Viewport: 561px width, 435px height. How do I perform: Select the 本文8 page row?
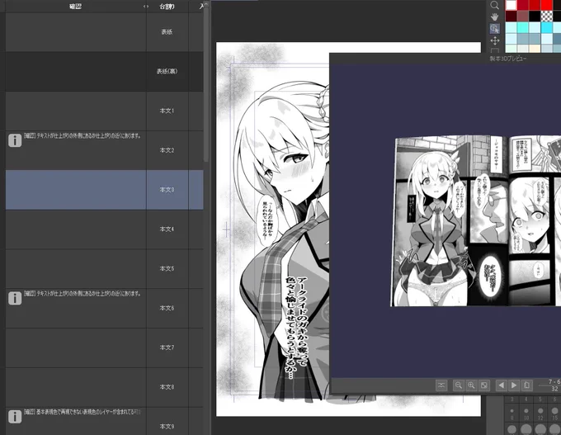tap(105, 387)
